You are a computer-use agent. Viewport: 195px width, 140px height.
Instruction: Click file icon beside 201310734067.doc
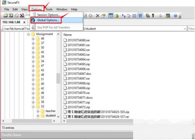point(65,73)
